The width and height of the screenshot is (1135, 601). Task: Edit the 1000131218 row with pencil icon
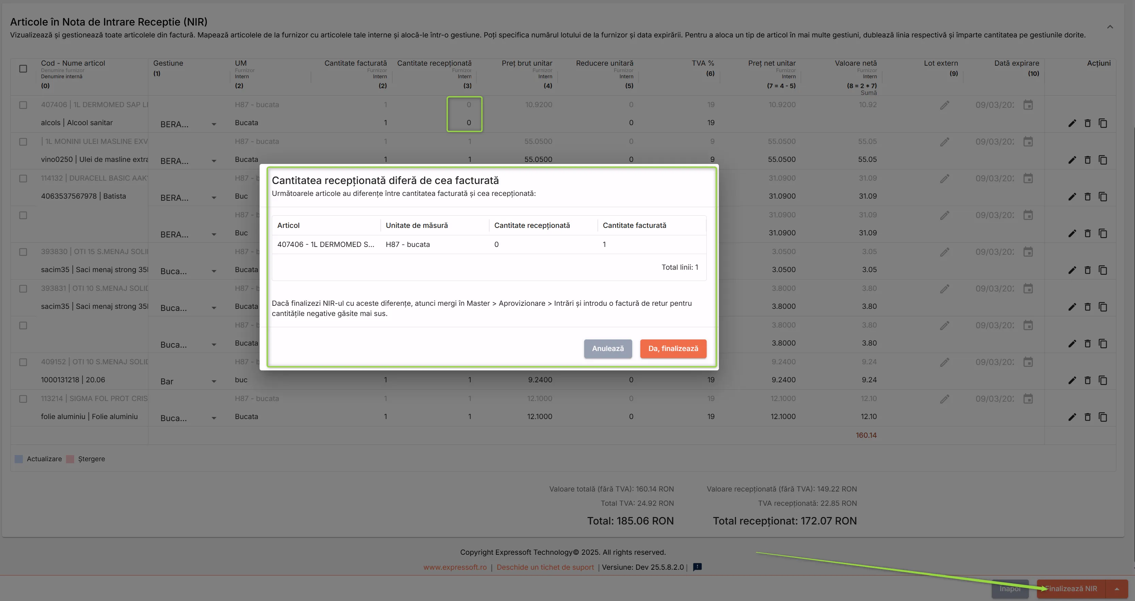click(x=1072, y=380)
